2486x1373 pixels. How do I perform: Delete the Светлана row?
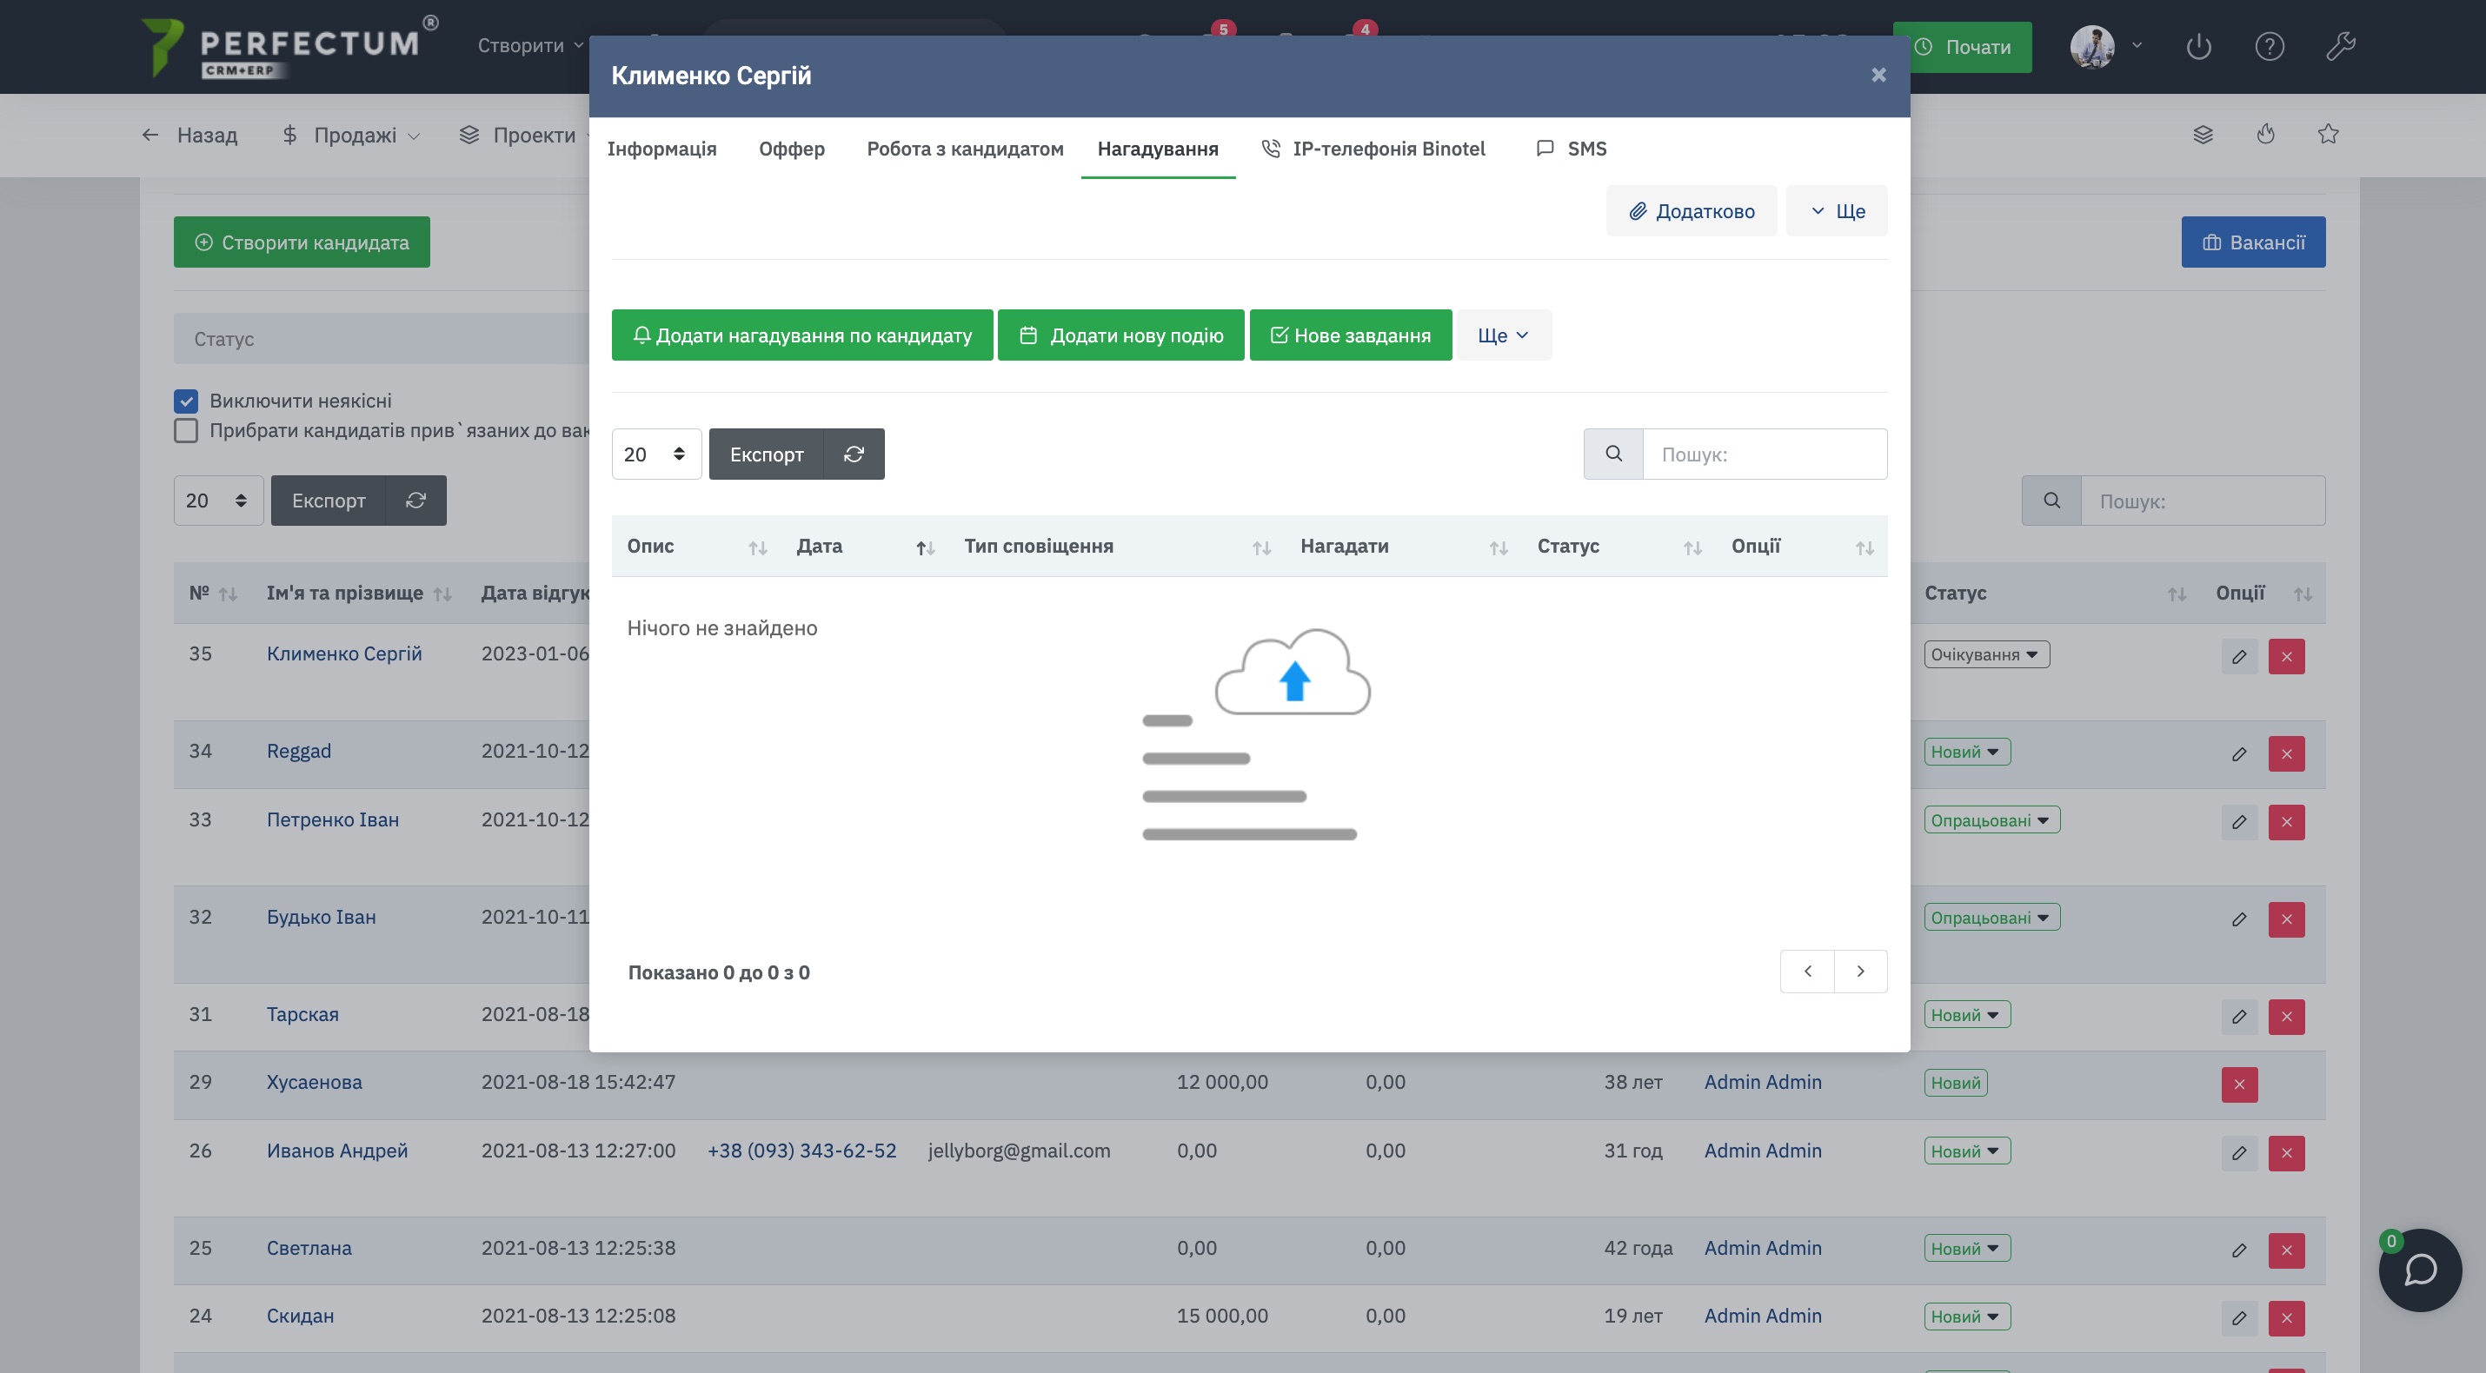click(2286, 1250)
